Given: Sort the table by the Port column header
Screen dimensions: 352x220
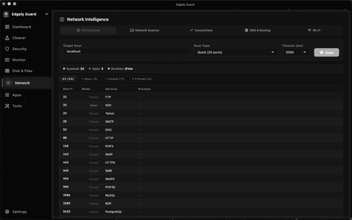Looking at the screenshot, I should tap(68, 89).
